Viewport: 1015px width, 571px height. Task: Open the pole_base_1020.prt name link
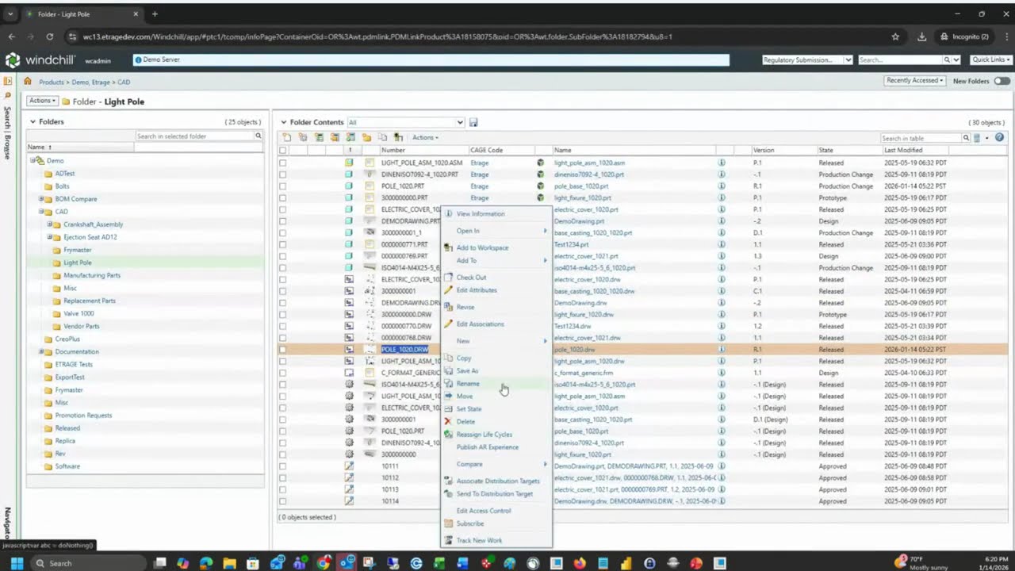[581, 186]
